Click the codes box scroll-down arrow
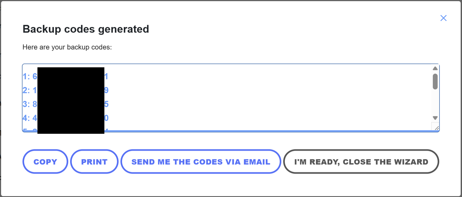The image size is (462, 197). (x=435, y=118)
